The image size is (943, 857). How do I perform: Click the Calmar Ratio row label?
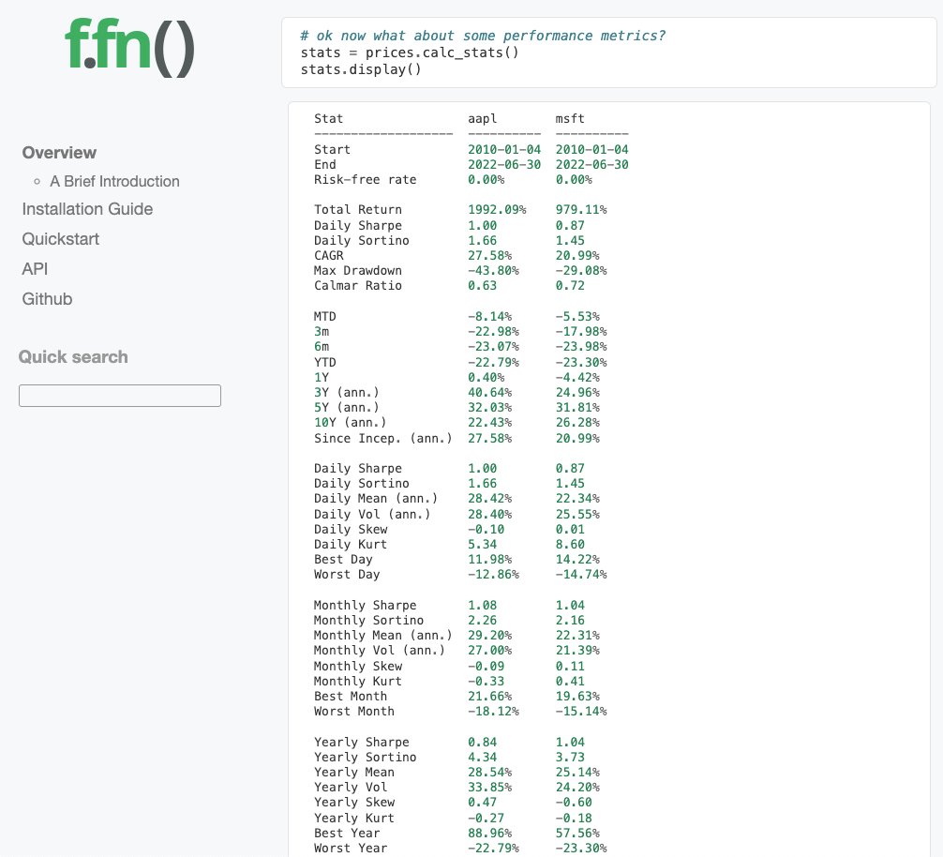pyautogui.click(x=358, y=286)
